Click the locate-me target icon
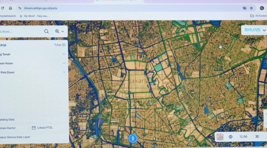267x148 pixels. pos(230,137)
